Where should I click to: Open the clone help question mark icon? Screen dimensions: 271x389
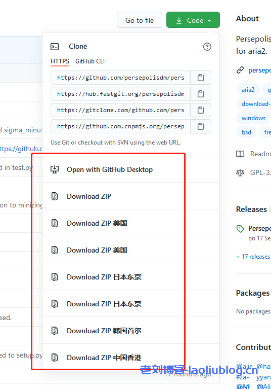[207, 47]
